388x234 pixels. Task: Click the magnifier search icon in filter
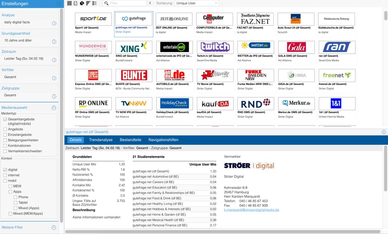coord(106,3)
